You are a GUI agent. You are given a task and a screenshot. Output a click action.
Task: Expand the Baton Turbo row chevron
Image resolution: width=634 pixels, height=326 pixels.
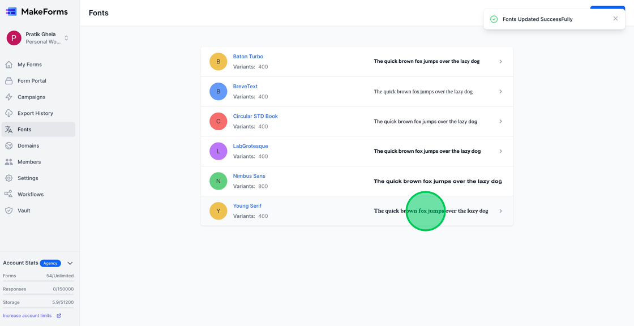(x=500, y=62)
